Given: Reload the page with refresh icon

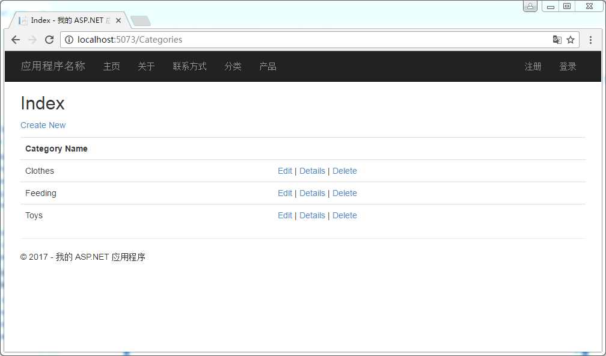Looking at the screenshot, I should [49, 40].
